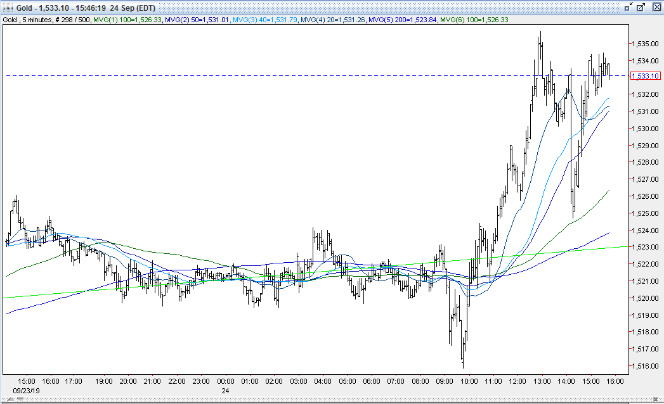
Task: Click the '24' date marker under 00:00
Action: tap(225, 391)
